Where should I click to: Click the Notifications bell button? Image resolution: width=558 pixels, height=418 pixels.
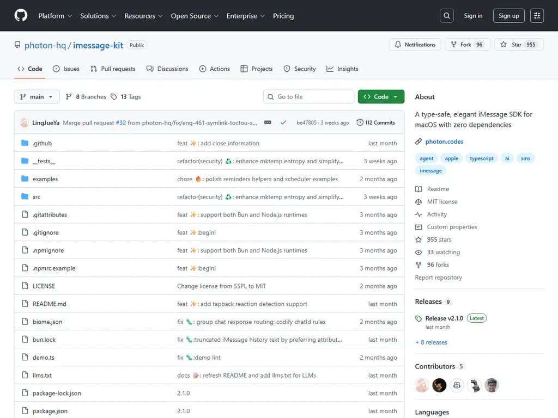[x=415, y=45]
